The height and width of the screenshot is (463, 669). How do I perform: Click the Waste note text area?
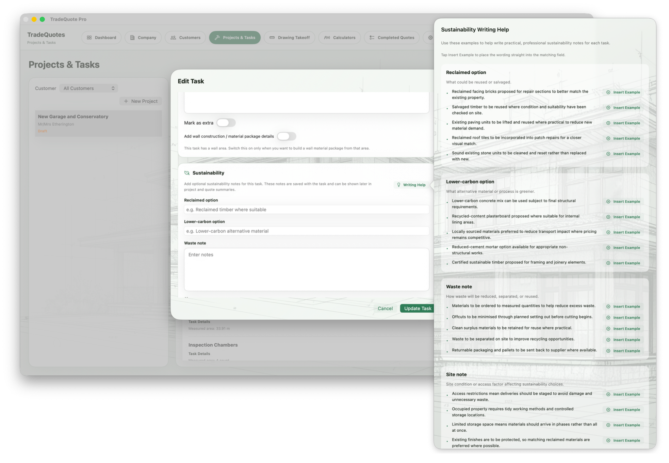[306, 269]
